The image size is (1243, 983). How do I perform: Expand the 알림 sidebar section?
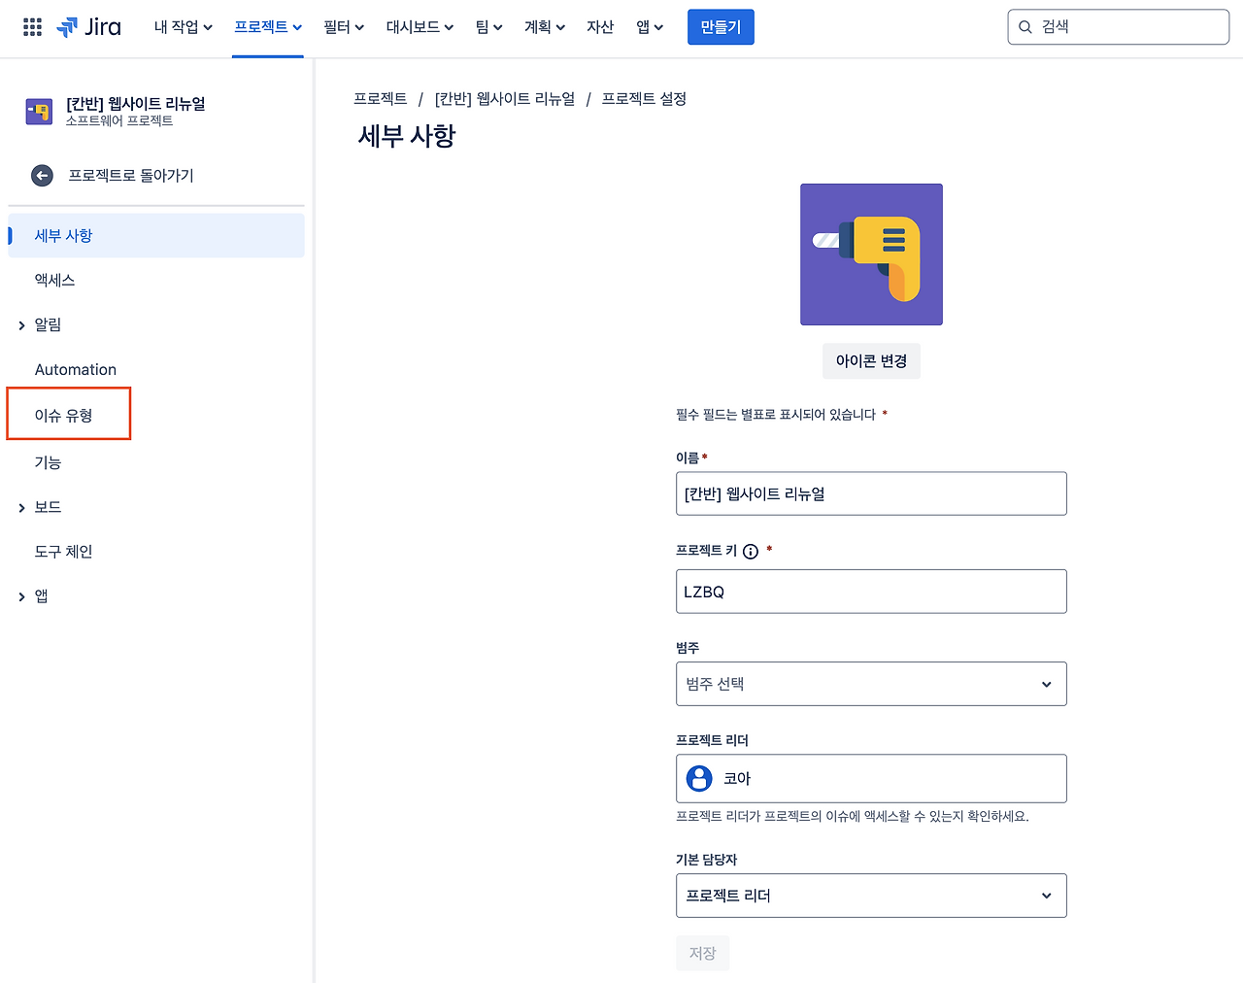point(20,324)
